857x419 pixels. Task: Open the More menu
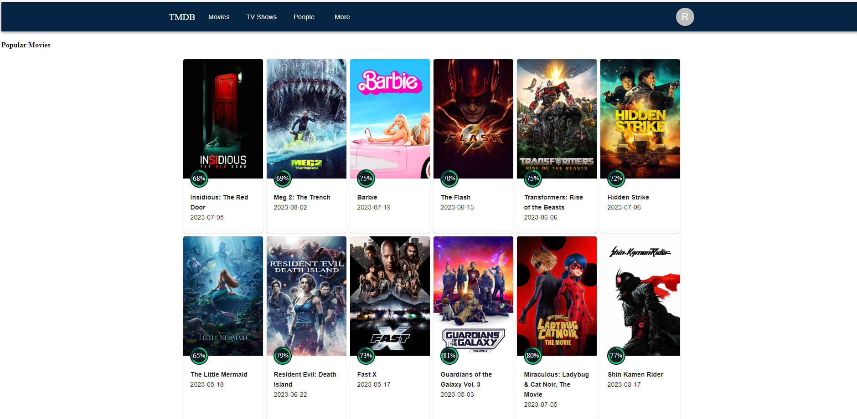point(342,17)
